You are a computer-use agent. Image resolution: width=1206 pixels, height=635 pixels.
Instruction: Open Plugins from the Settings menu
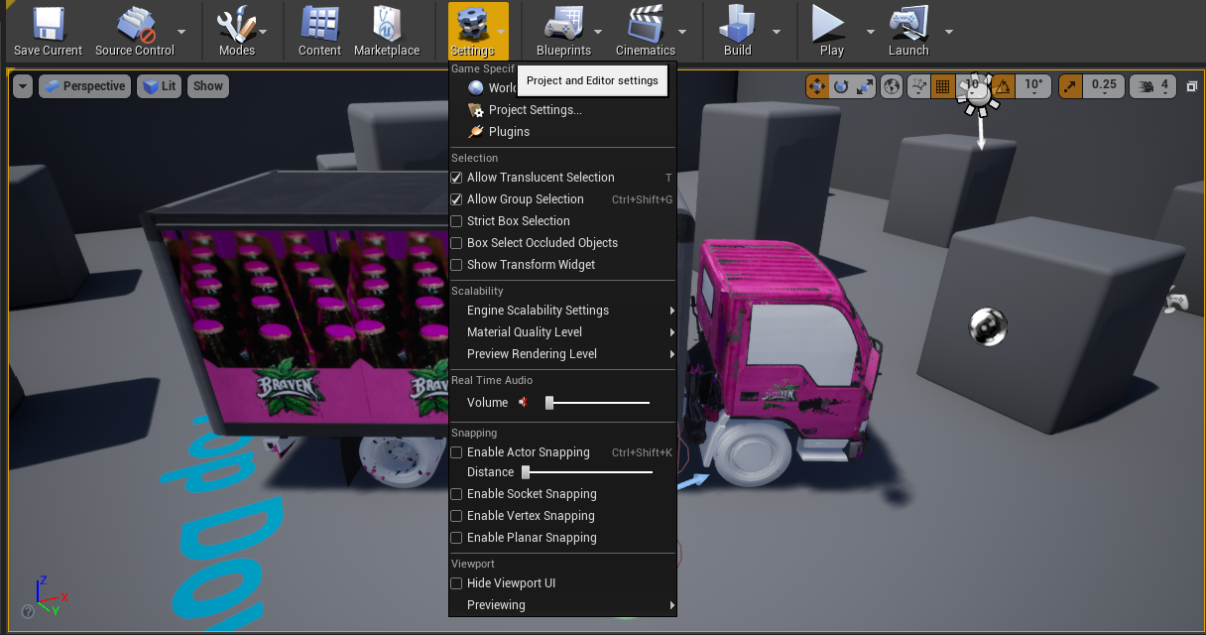[562, 132]
